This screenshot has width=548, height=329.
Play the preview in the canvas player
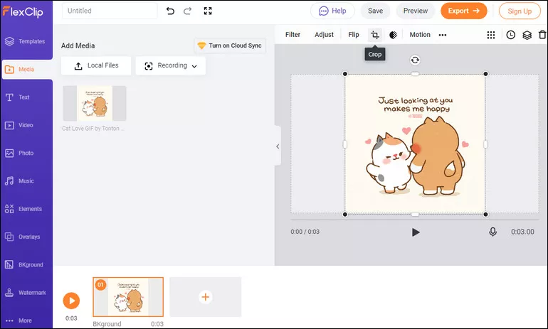click(x=416, y=232)
